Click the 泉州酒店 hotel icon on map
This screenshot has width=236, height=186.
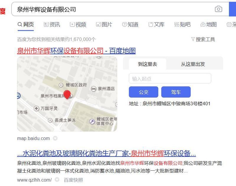pos(93,89)
